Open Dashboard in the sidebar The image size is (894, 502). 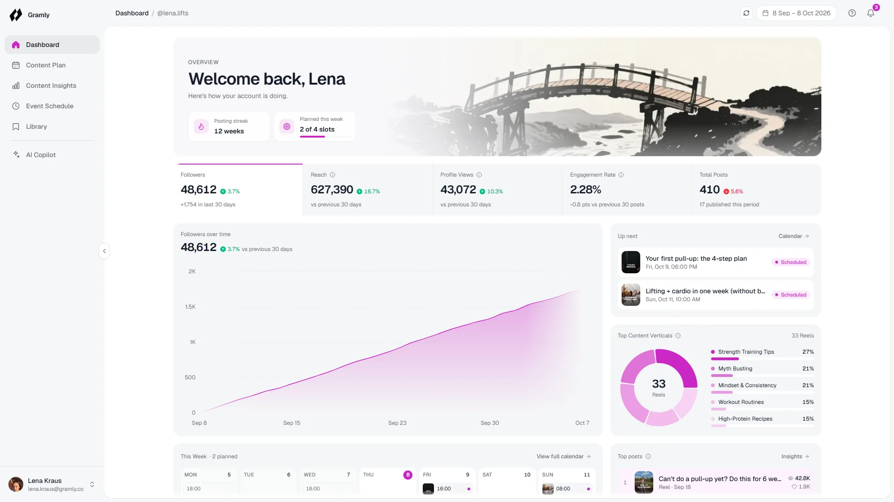click(x=52, y=45)
